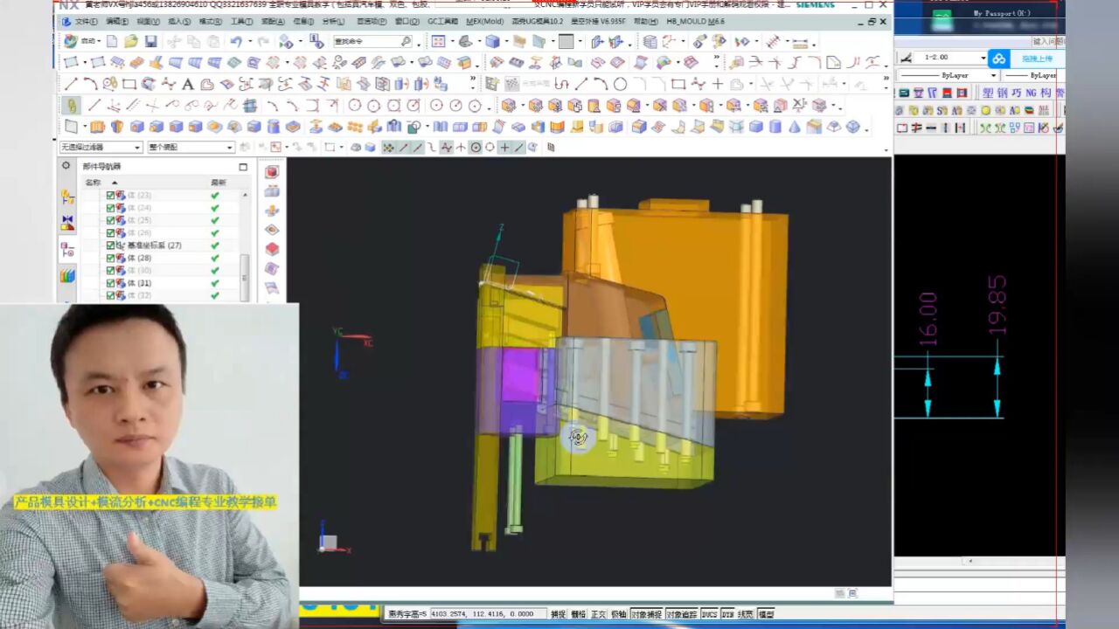
Task: Click the red flat block vertical toolbar icon
Action: click(x=272, y=249)
